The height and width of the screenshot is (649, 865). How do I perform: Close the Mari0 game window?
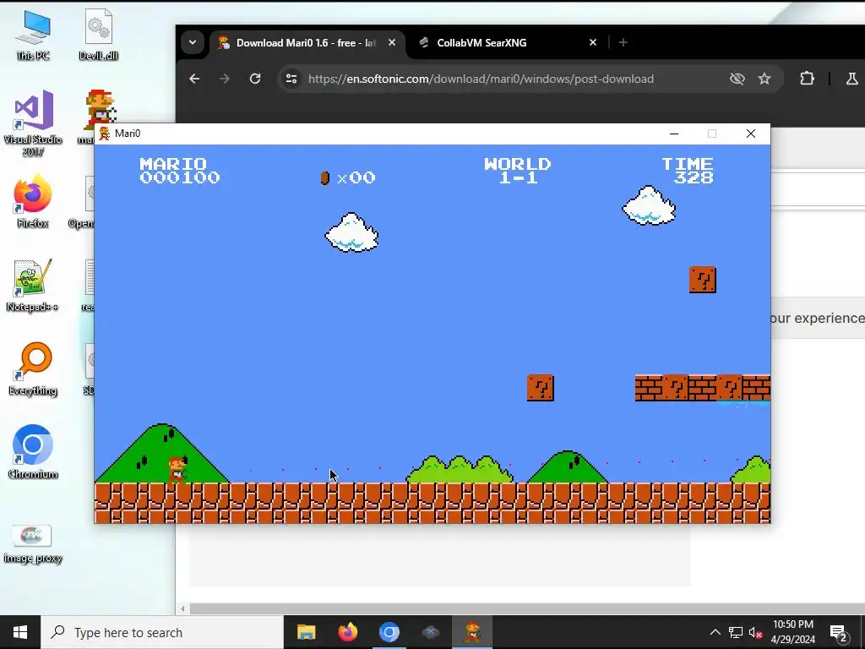[x=751, y=134]
